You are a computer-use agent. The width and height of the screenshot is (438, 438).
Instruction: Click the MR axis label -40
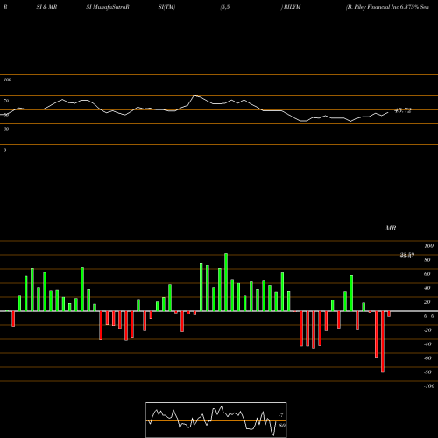coord(427,344)
